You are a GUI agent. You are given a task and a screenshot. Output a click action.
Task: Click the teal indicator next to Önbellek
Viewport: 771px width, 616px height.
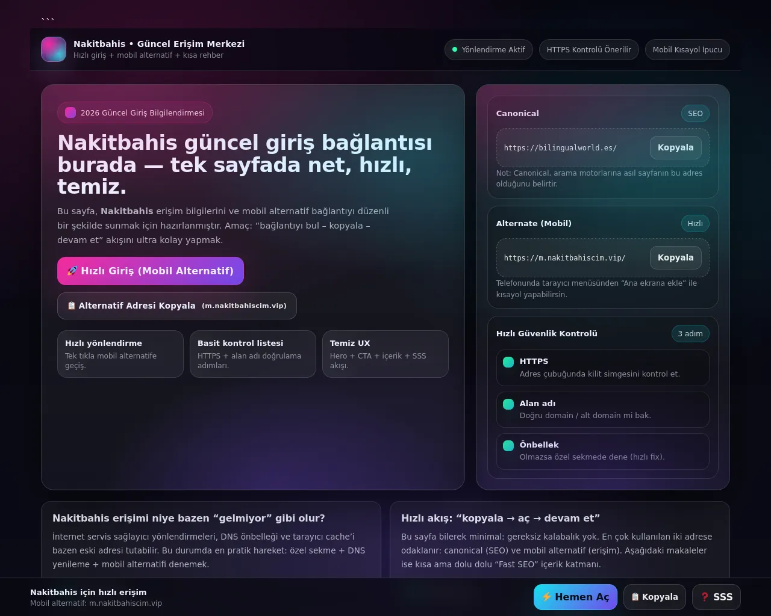coord(508,445)
